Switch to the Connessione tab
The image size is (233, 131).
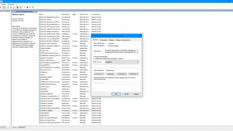point(103,40)
